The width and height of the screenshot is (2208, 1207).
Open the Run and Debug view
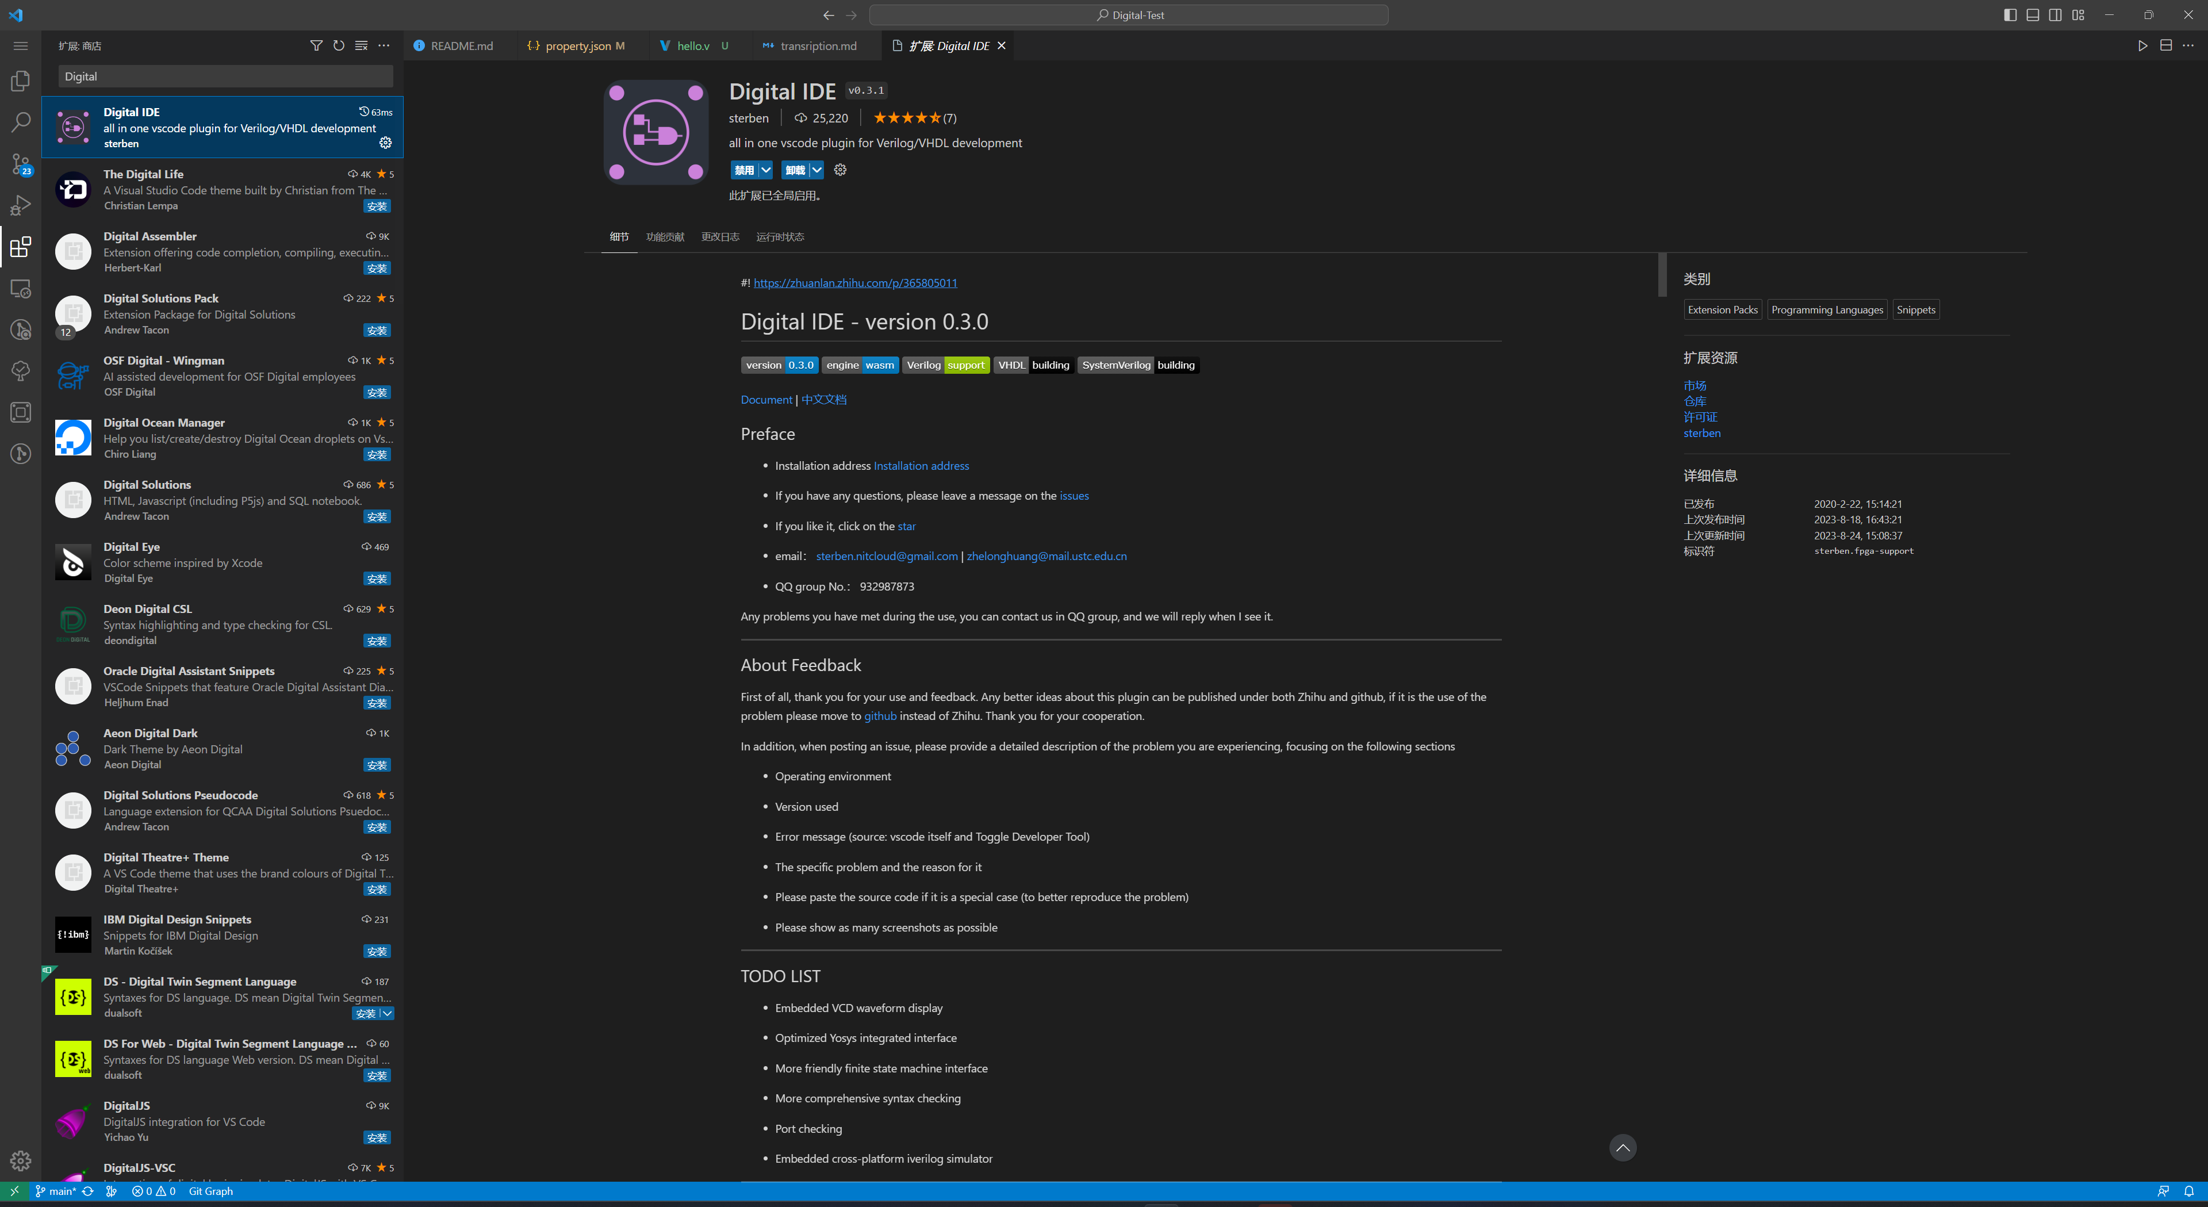(21, 205)
